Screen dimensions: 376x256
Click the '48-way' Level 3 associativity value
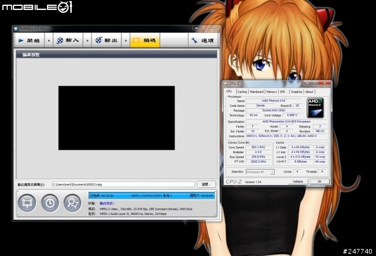click(320, 161)
